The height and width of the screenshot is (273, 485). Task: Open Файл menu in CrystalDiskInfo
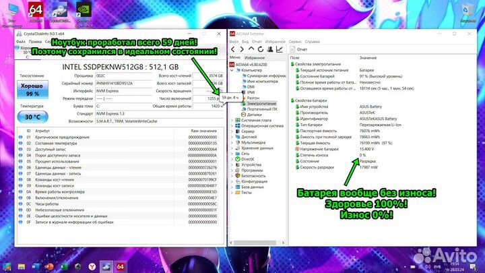pos(21,42)
